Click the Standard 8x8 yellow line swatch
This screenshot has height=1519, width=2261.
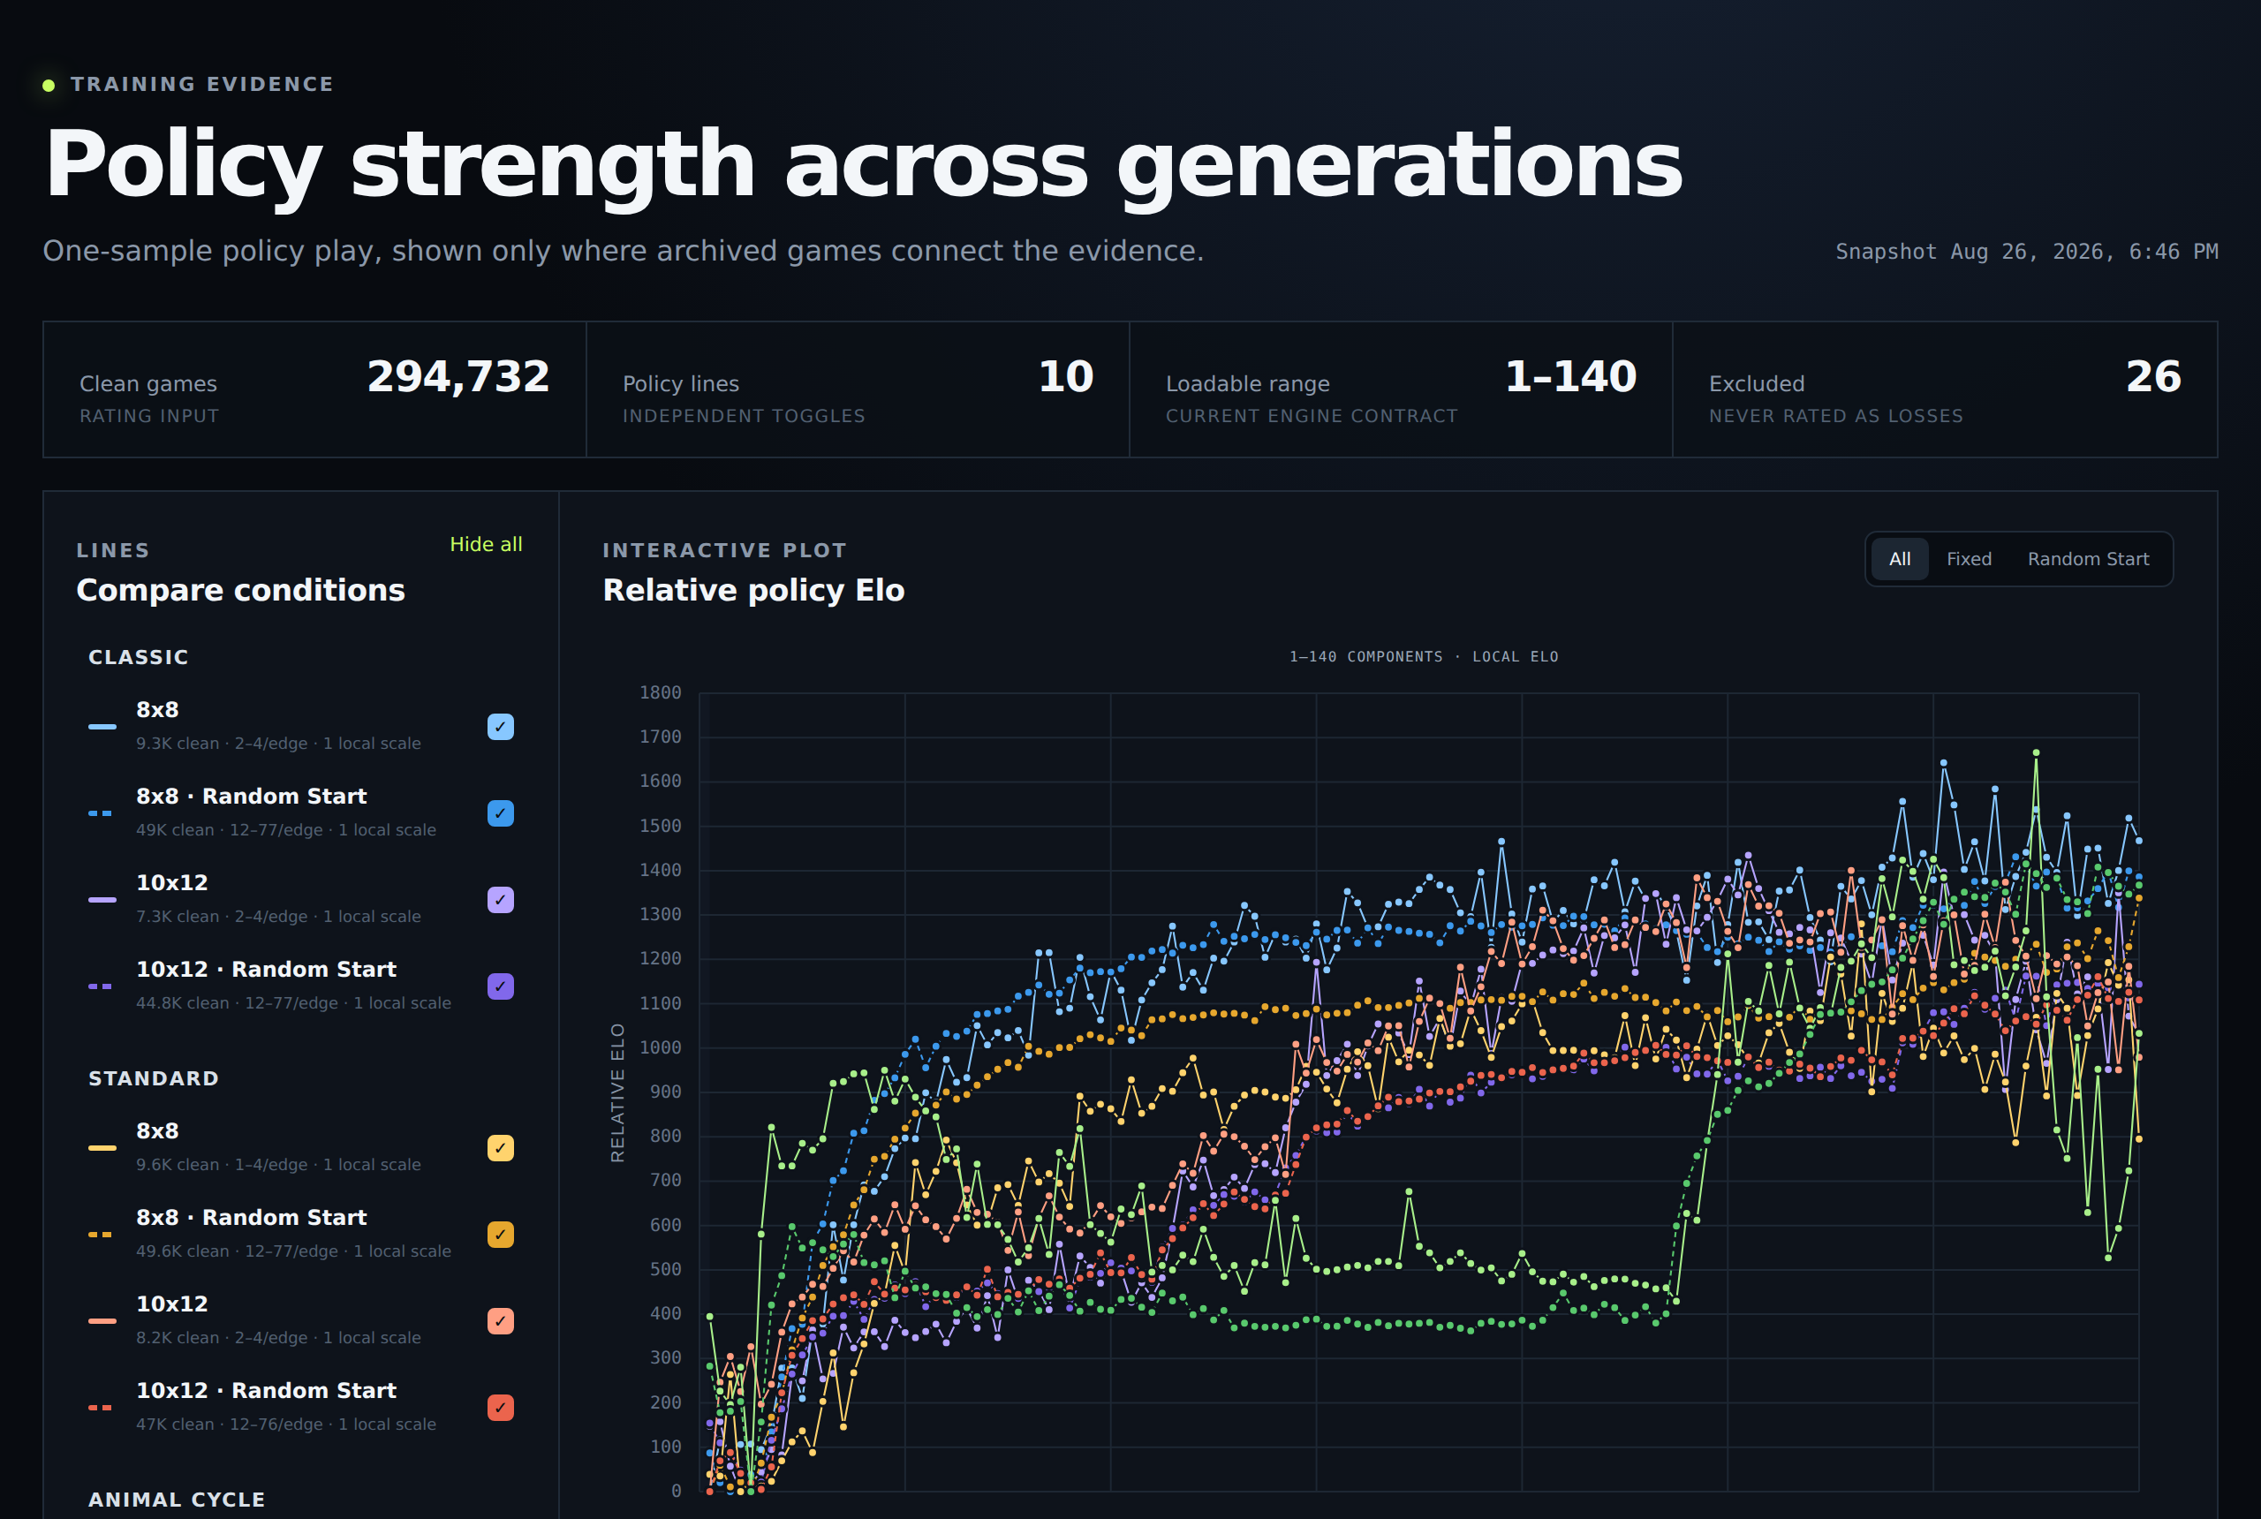tap(102, 1148)
